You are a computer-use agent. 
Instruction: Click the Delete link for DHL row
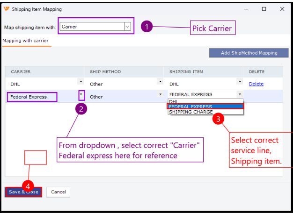click(x=256, y=84)
